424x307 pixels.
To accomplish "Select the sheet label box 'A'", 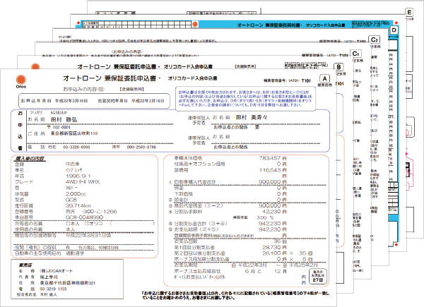I will pyautogui.click(x=325, y=79).
